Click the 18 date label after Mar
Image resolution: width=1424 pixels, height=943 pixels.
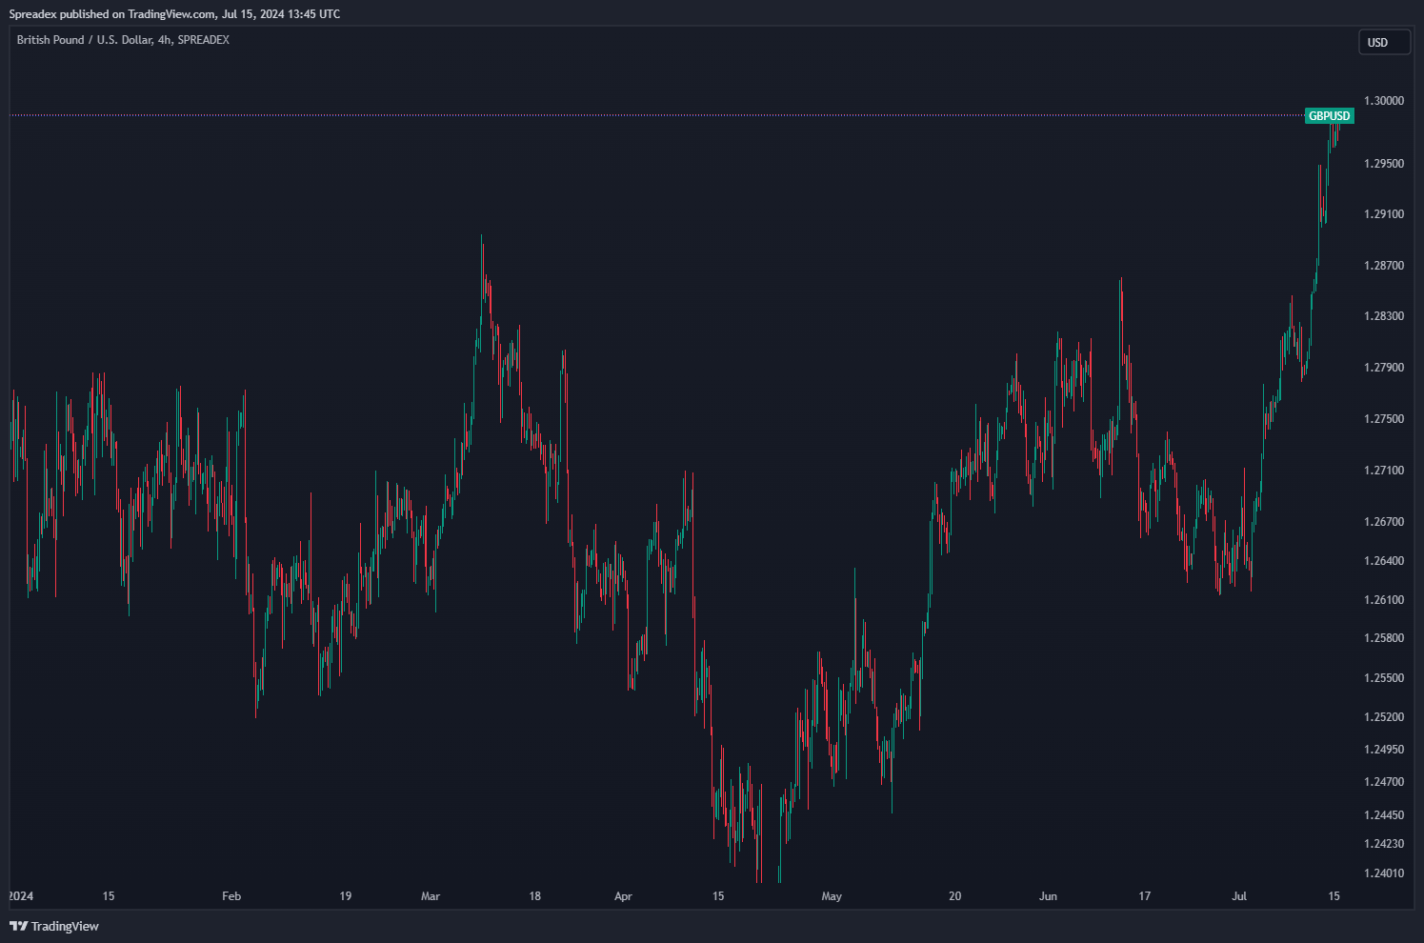pyautogui.click(x=535, y=896)
